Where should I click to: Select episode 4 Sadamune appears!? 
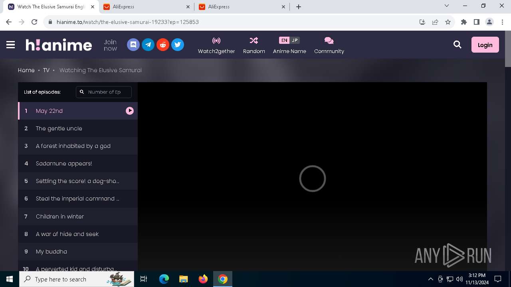point(78,163)
